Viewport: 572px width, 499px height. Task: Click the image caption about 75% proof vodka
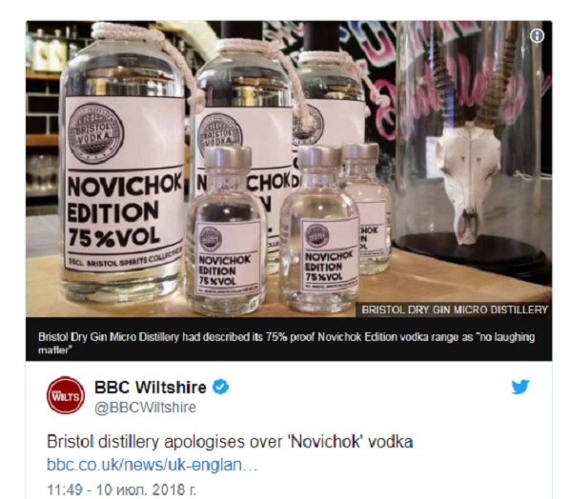[x=286, y=343]
